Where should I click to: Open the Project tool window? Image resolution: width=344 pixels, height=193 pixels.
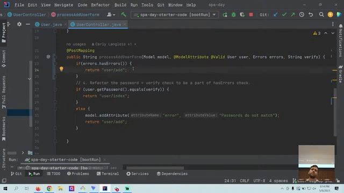[4, 32]
